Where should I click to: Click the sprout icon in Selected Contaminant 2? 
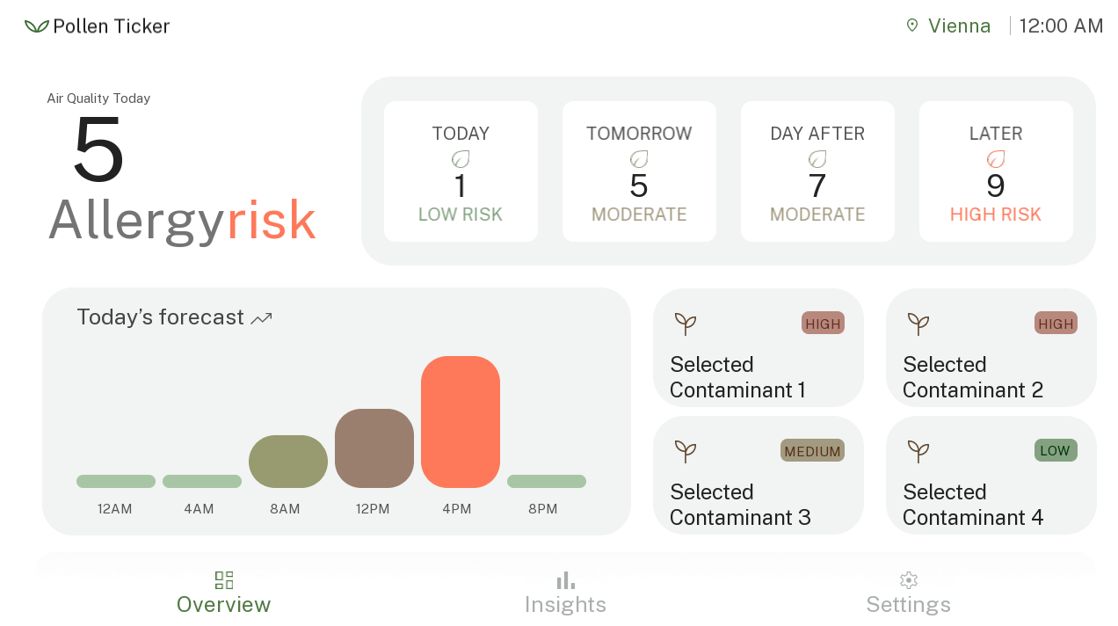[x=918, y=324]
